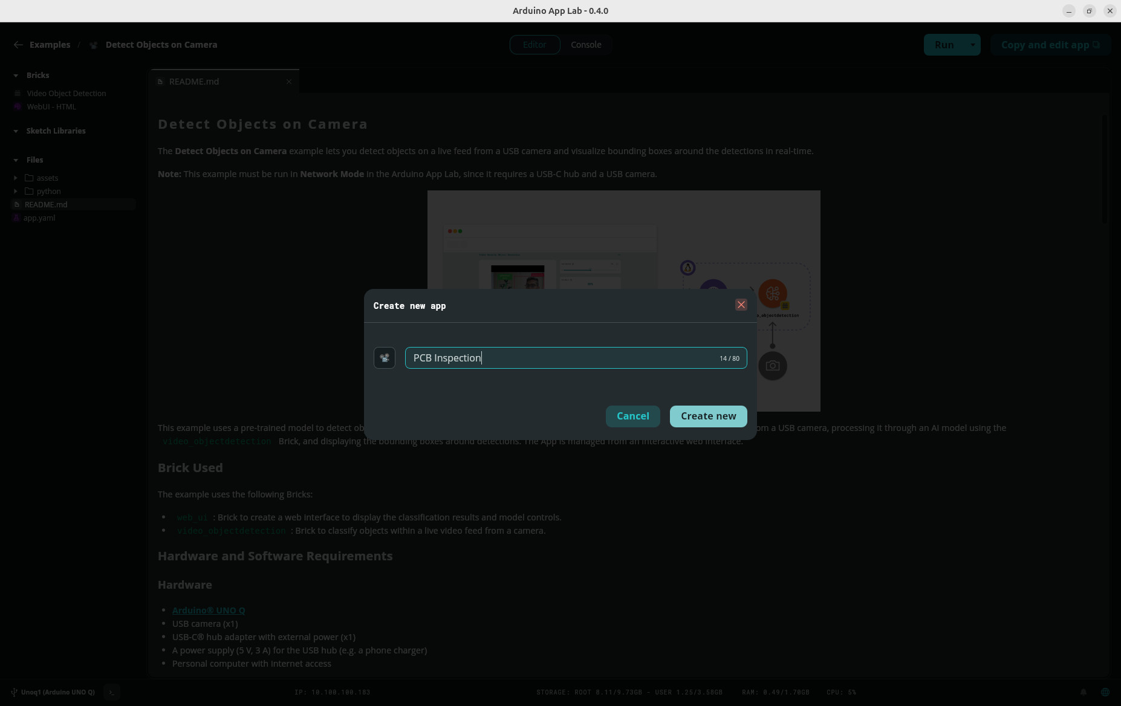Click the WebUI - HTML brick icon

coord(18,106)
